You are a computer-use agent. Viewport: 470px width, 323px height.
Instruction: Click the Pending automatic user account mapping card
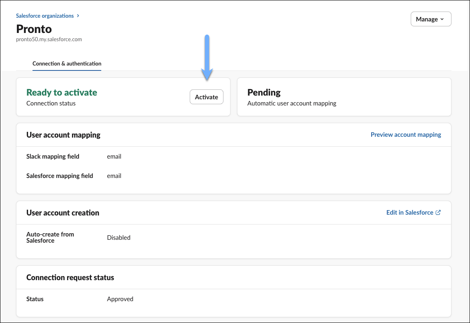point(344,97)
